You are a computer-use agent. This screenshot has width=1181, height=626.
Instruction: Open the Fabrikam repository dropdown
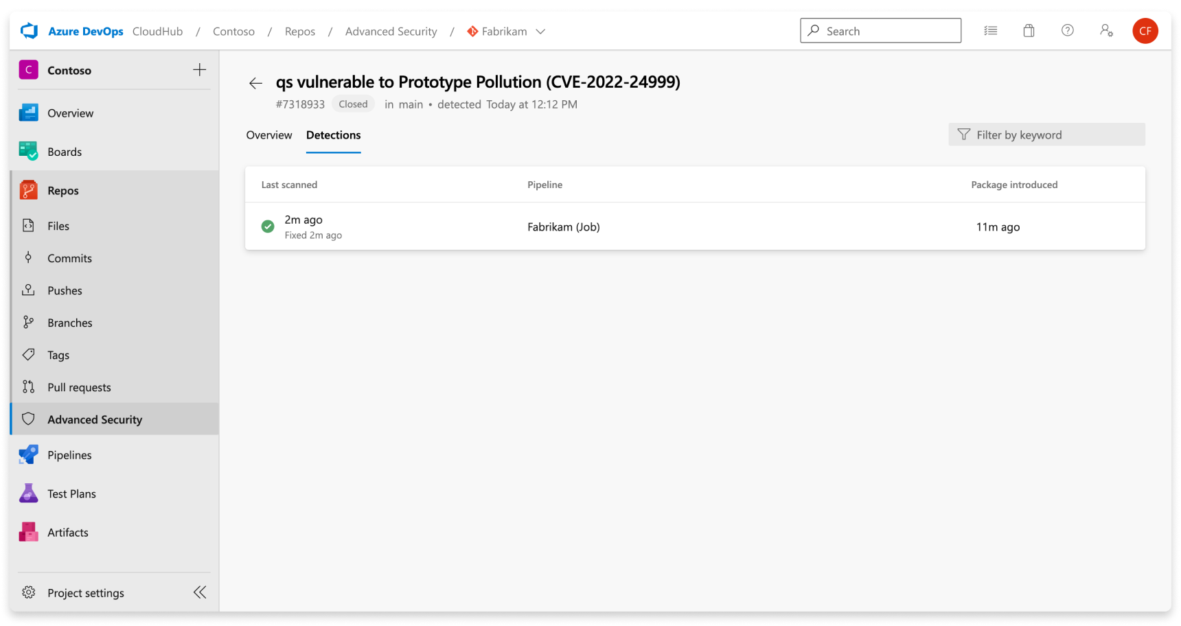[540, 31]
